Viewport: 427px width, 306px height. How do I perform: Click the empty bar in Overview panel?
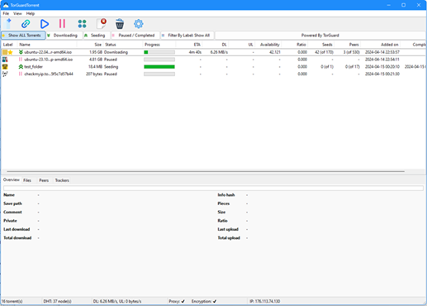pos(213,188)
